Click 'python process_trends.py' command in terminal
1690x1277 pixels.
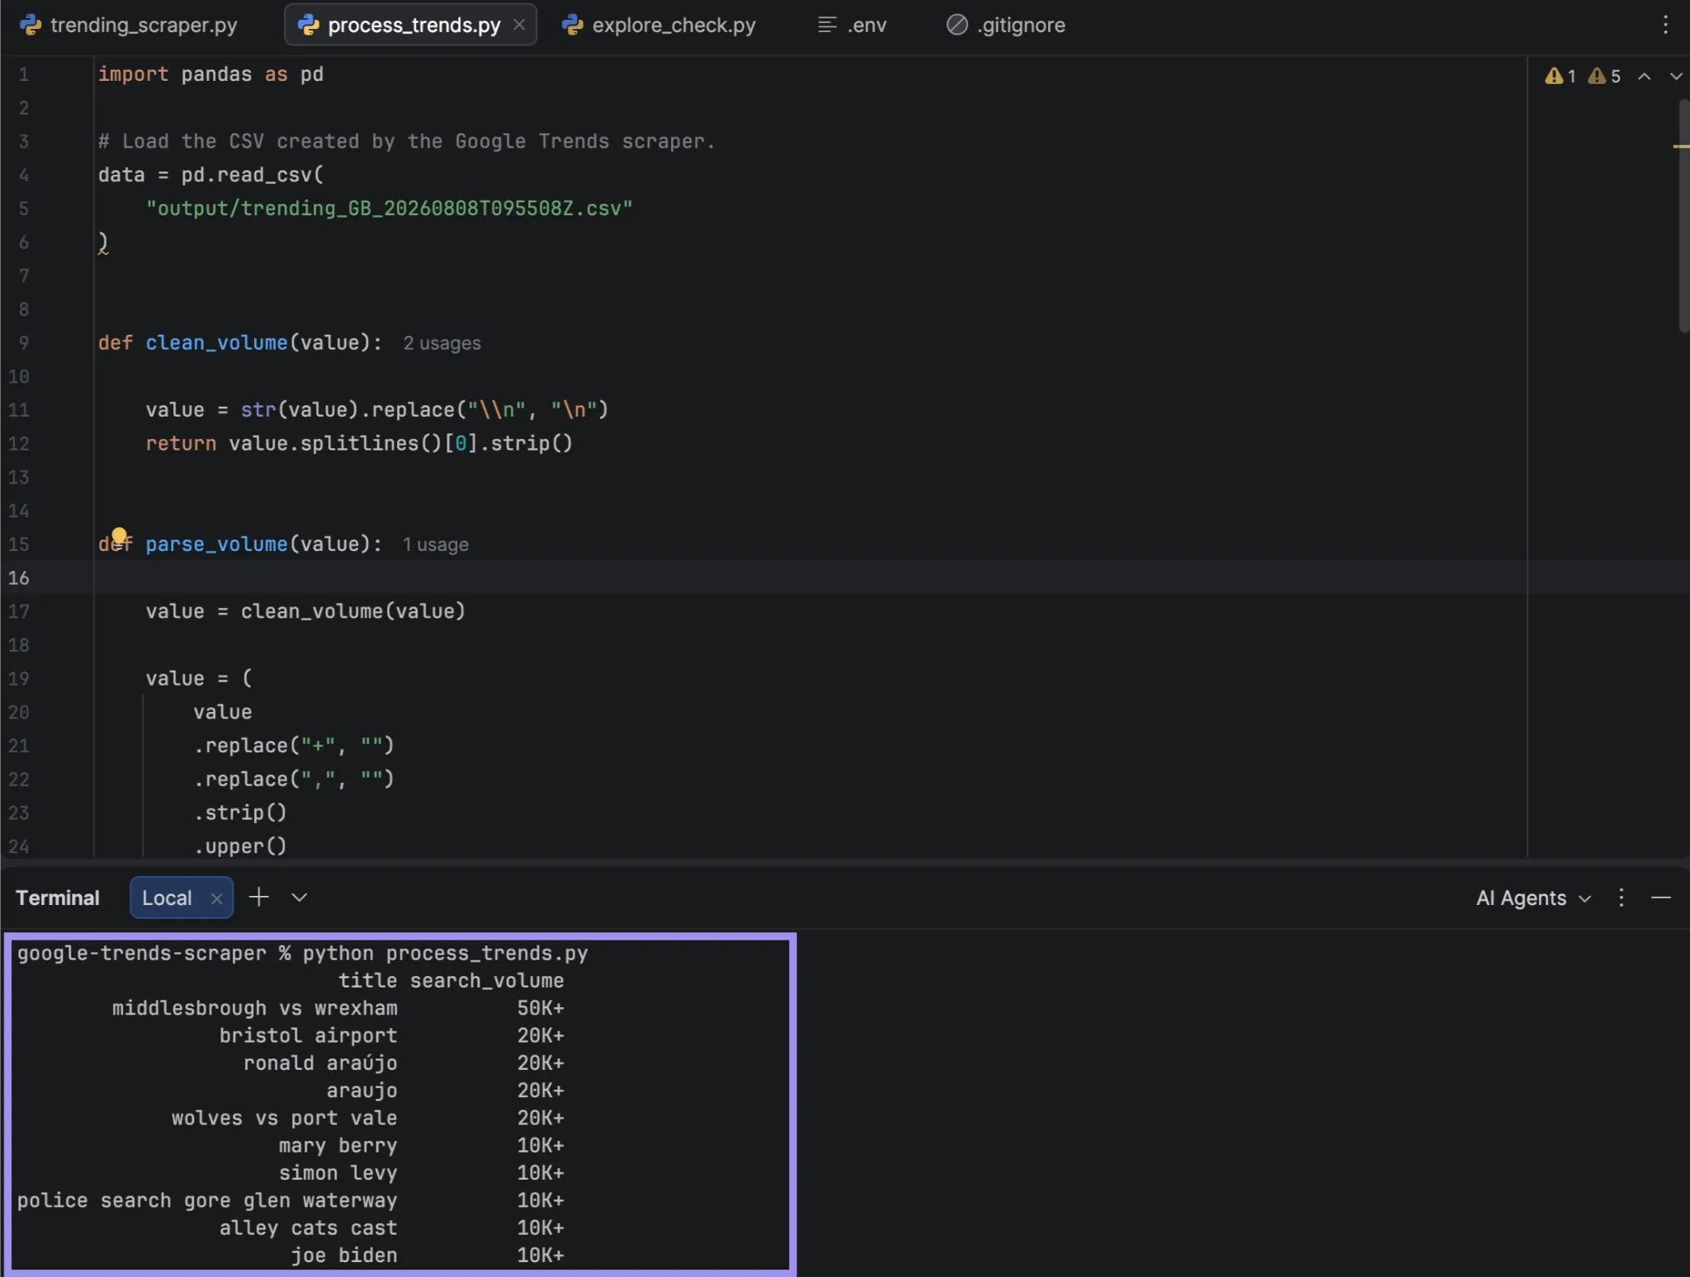[446, 954]
